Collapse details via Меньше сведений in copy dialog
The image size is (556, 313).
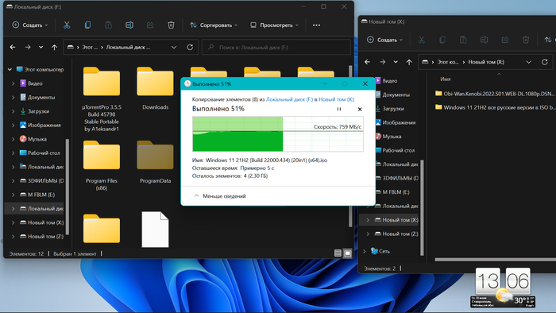[x=220, y=196]
